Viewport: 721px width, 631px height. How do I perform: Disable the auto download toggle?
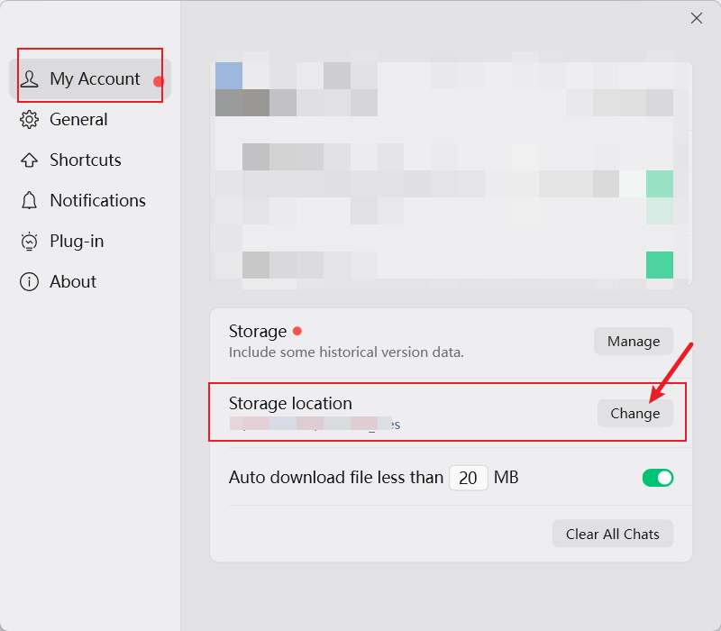point(658,478)
